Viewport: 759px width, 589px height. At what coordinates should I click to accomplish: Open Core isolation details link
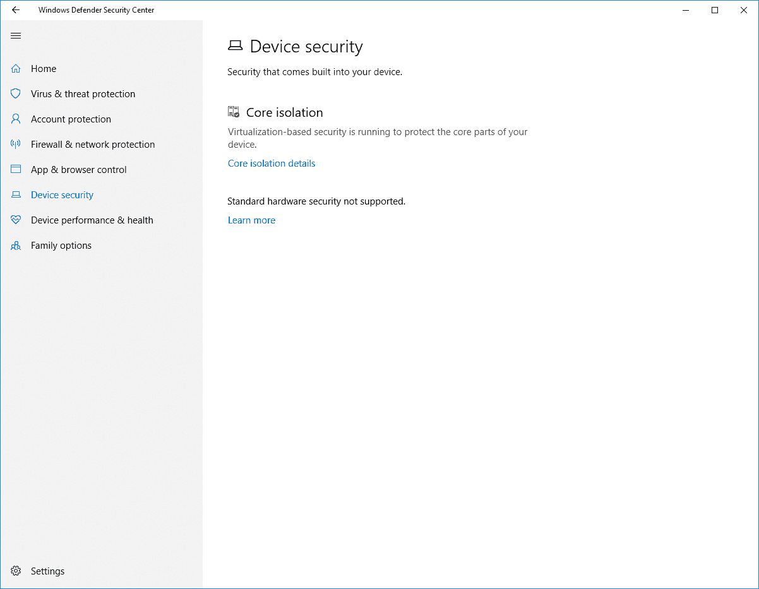272,163
